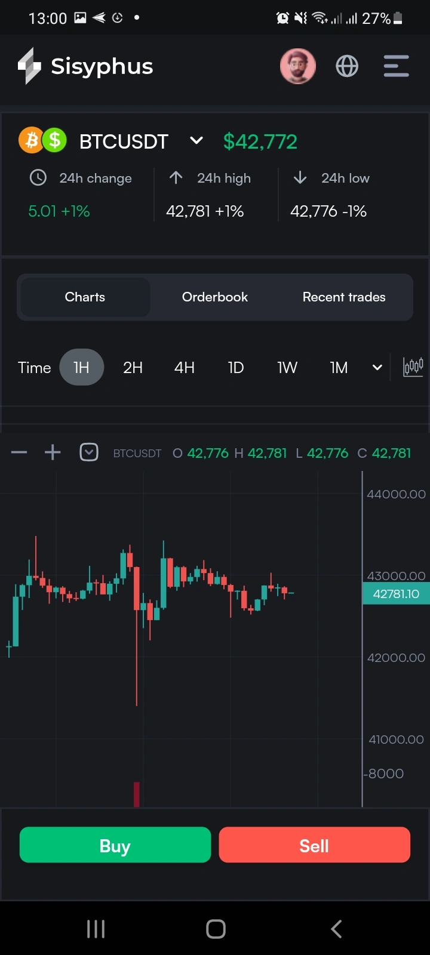This screenshot has width=430, height=955.
Task: Collapse the chart legend dropdown box
Action: coord(89,453)
